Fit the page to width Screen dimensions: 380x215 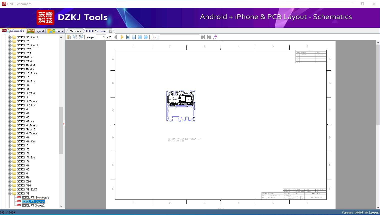coord(128,37)
